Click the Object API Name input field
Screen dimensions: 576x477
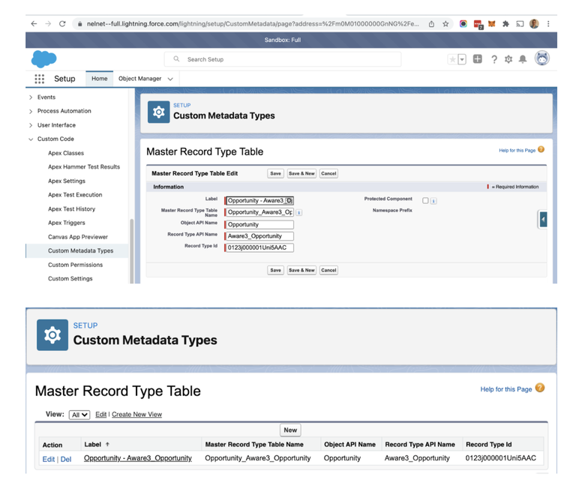pos(259,224)
